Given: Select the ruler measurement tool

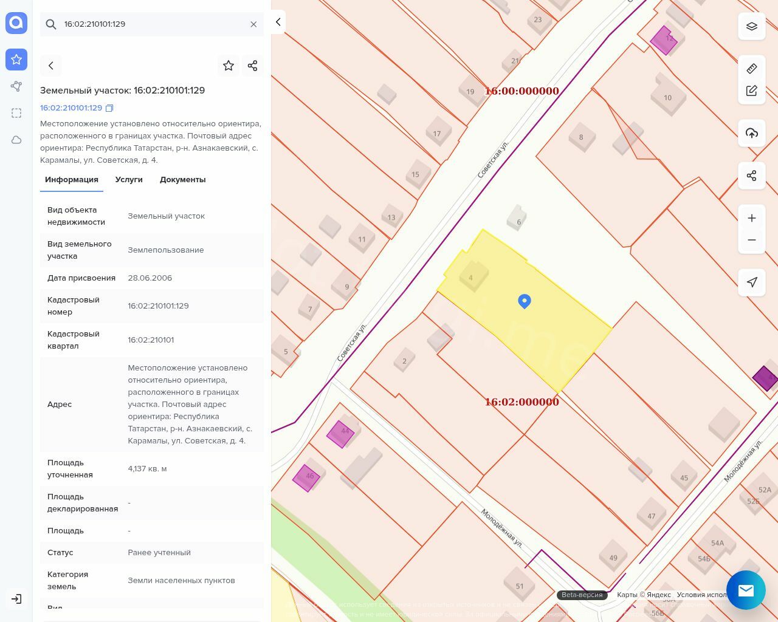Looking at the screenshot, I should [x=751, y=69].
